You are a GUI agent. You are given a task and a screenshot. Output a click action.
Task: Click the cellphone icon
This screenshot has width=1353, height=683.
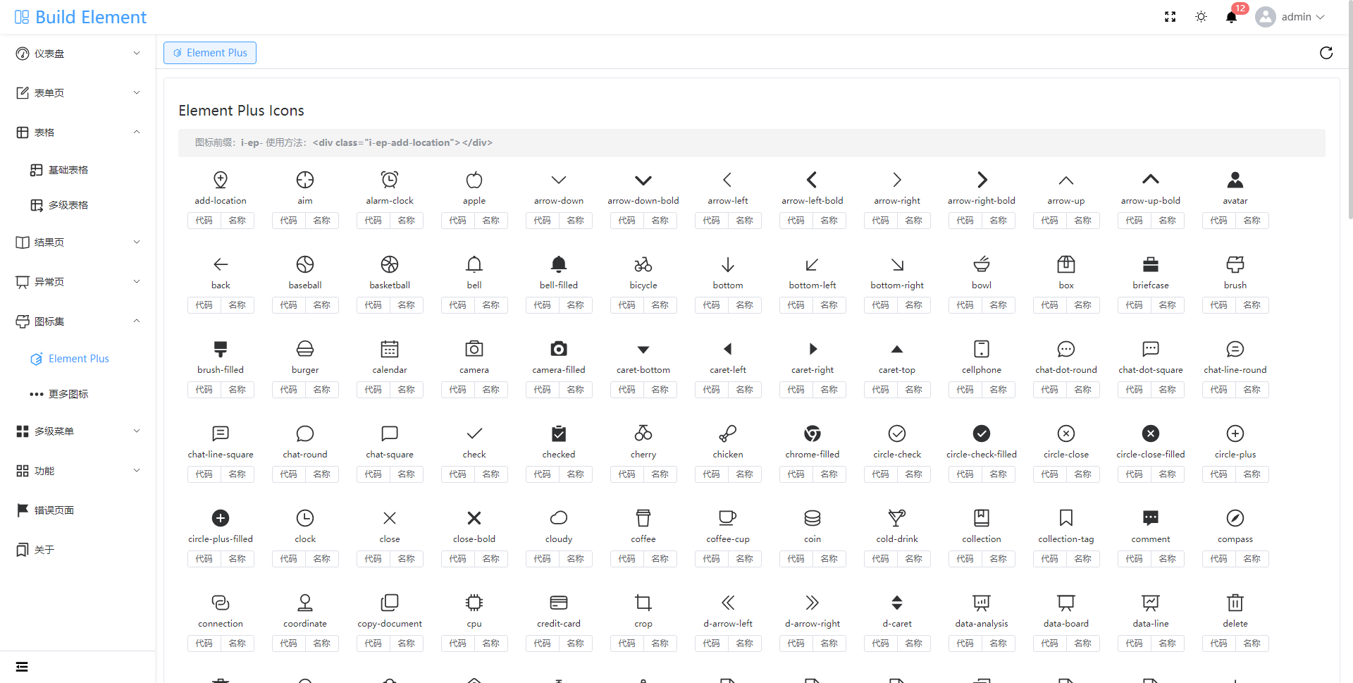pos(982,349)
